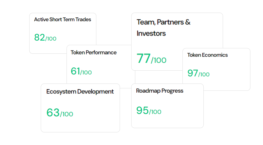Viewport: 263px width, 145px height.
Task: Click the /100 suffix next to 97
Action: 204,75
